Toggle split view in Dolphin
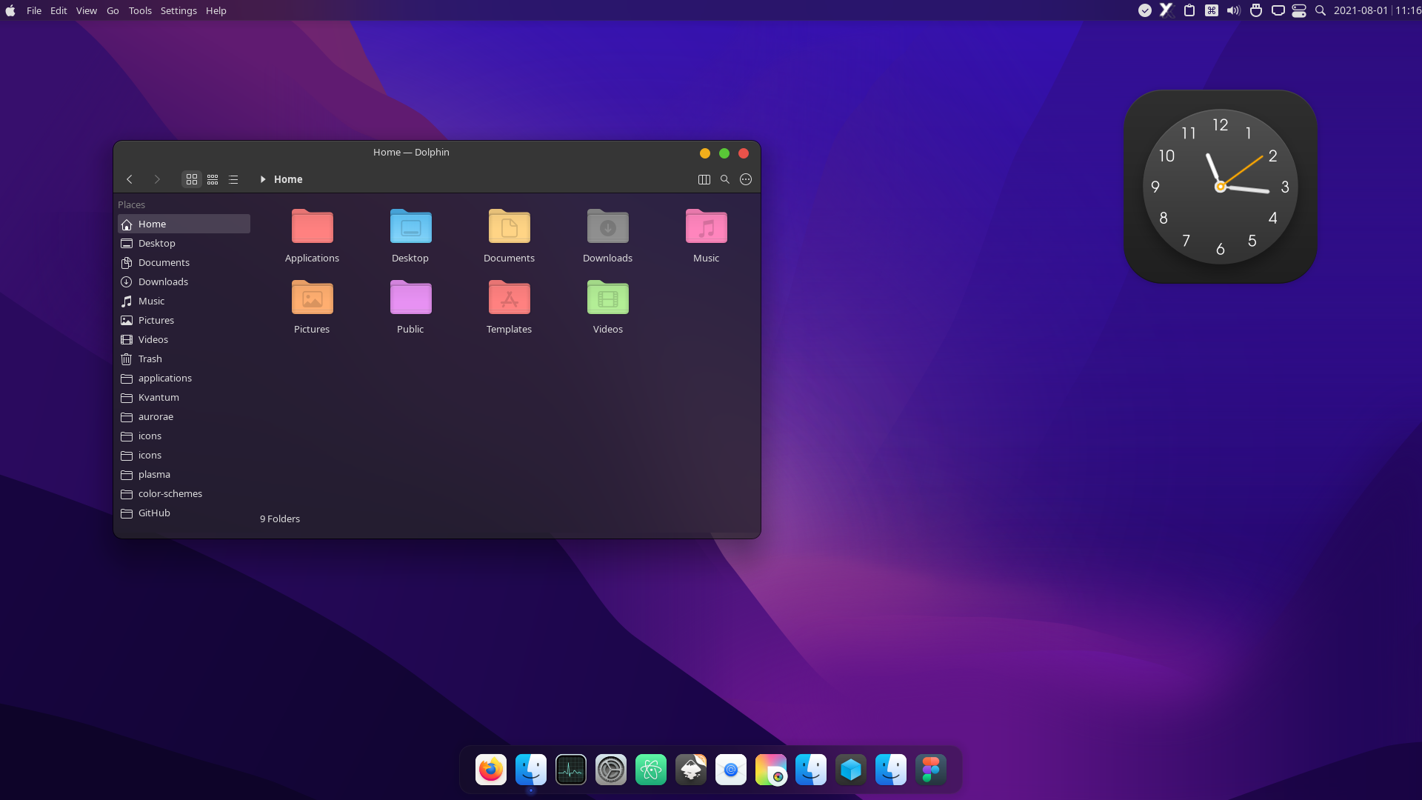 pyautogui.click(x=704, y=179)
